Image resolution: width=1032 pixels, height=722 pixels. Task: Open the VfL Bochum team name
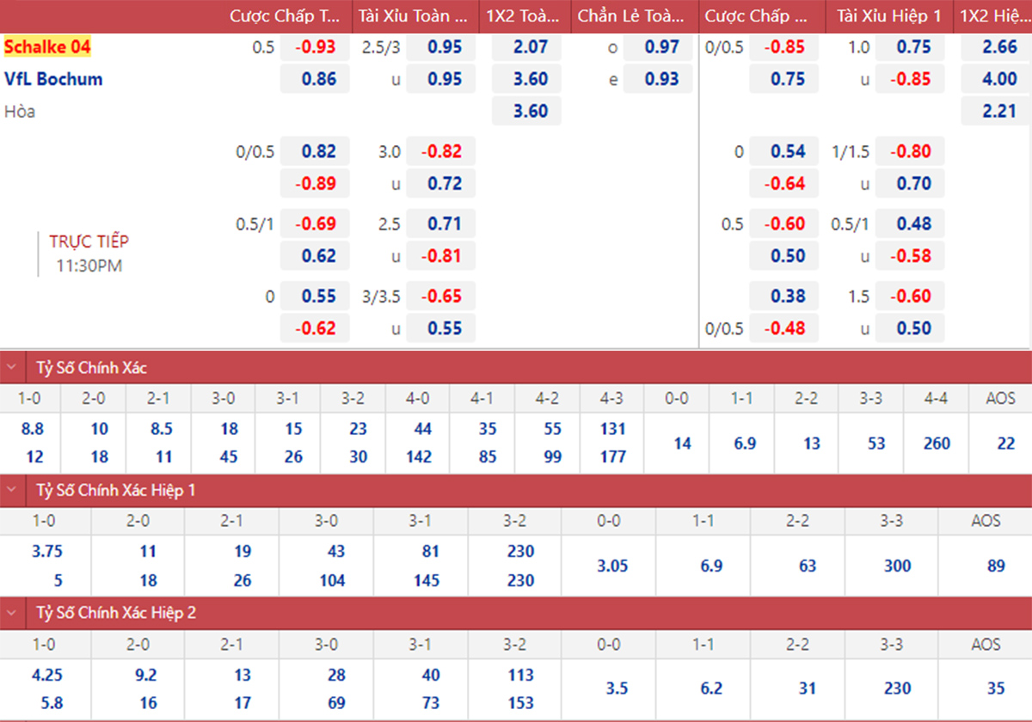[53, 79]
